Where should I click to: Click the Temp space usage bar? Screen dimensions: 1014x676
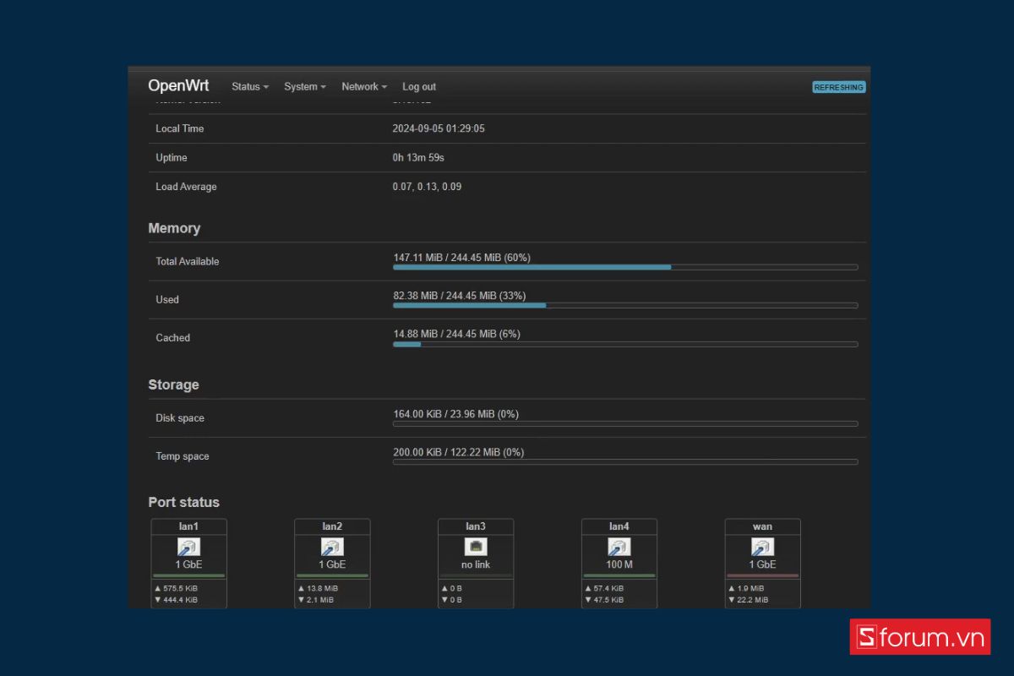click(x=625, y=462)
